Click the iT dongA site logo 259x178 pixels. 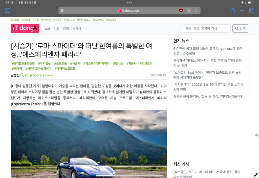pyautogui.click(x=25, y=28)
